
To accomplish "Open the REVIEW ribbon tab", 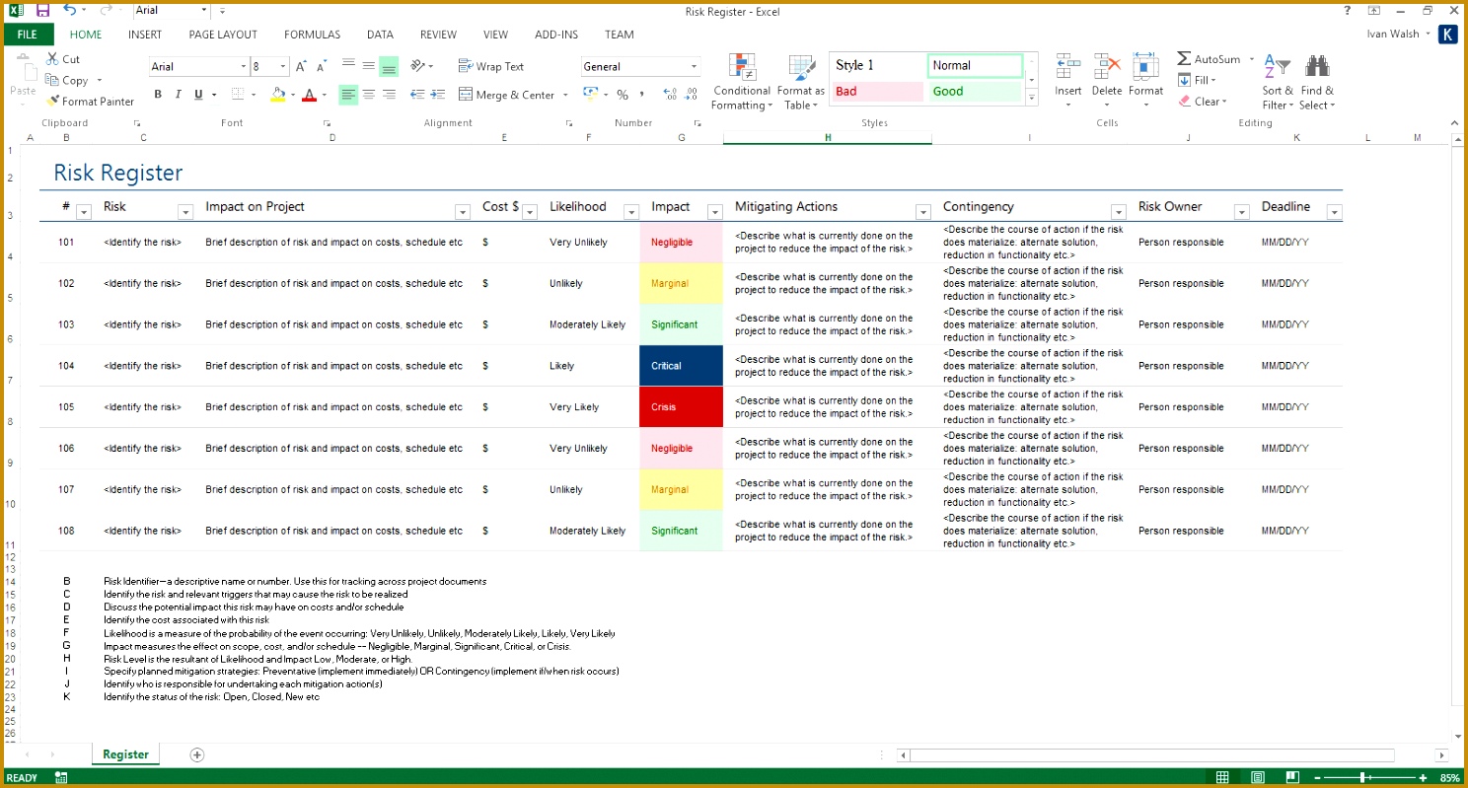I will pyautogui.click(x=438, y=35).
